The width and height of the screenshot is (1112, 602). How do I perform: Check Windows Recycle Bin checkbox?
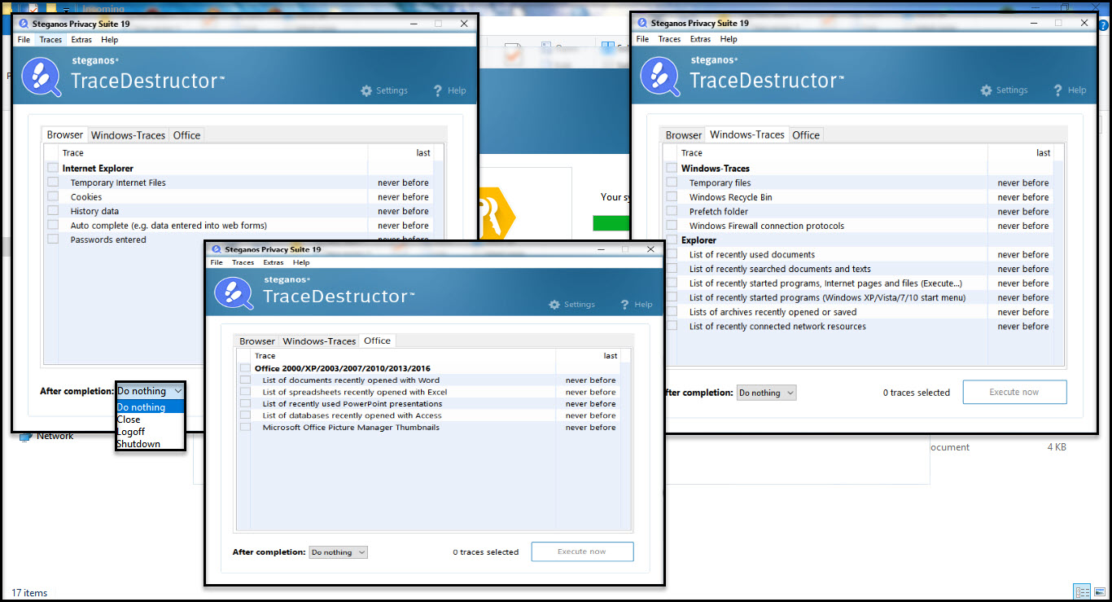pyautogui.click(x=672, y=197)
